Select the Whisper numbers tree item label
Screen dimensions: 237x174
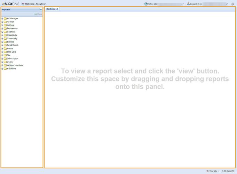pyautogui.click(x=15, y=65)
